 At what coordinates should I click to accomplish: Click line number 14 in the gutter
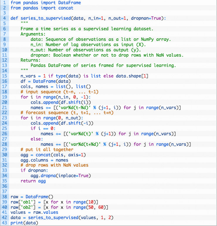tap(4, 71)
